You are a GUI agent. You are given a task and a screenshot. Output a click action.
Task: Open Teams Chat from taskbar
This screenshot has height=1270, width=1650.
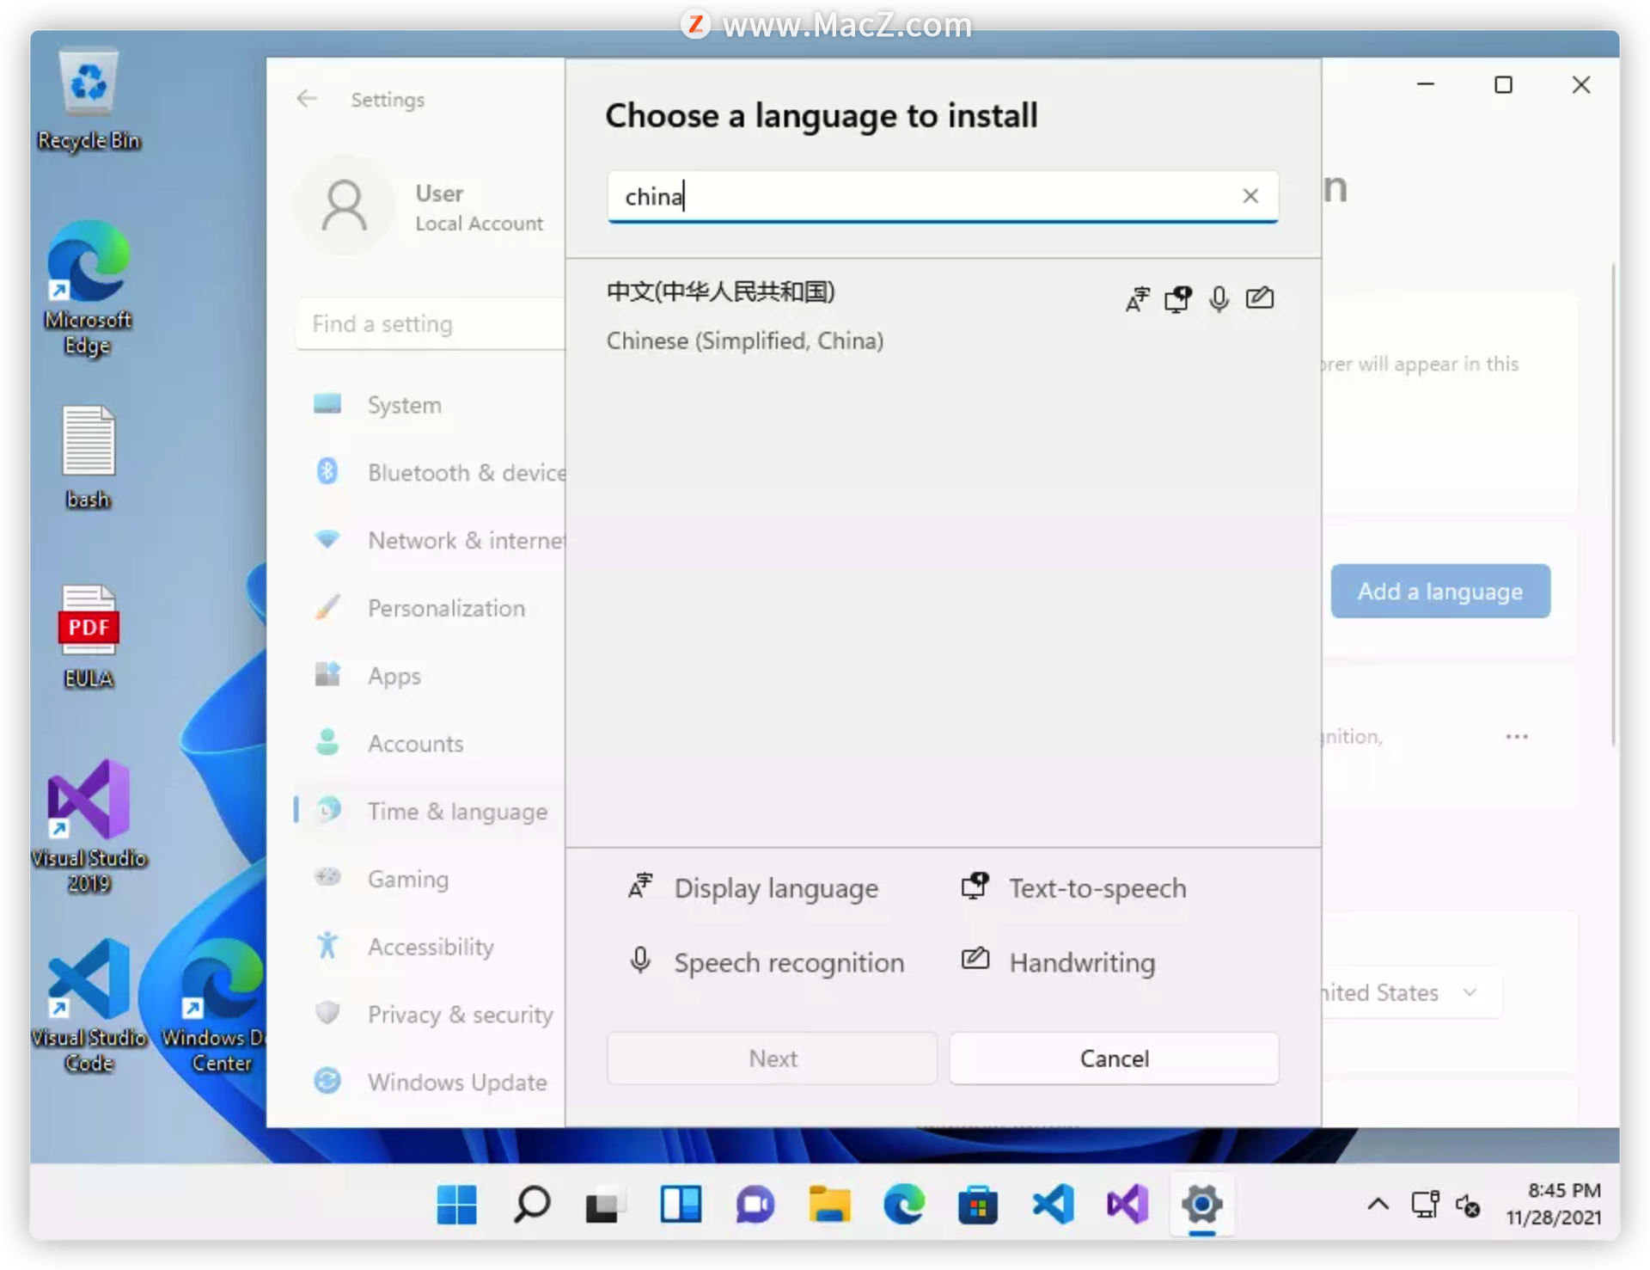(x=755, y=1203)
